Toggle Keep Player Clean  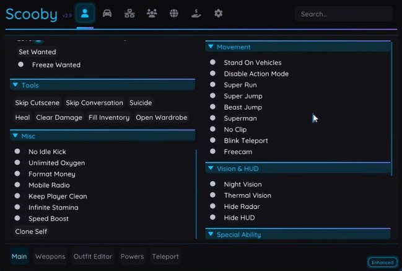click(17, 196)
